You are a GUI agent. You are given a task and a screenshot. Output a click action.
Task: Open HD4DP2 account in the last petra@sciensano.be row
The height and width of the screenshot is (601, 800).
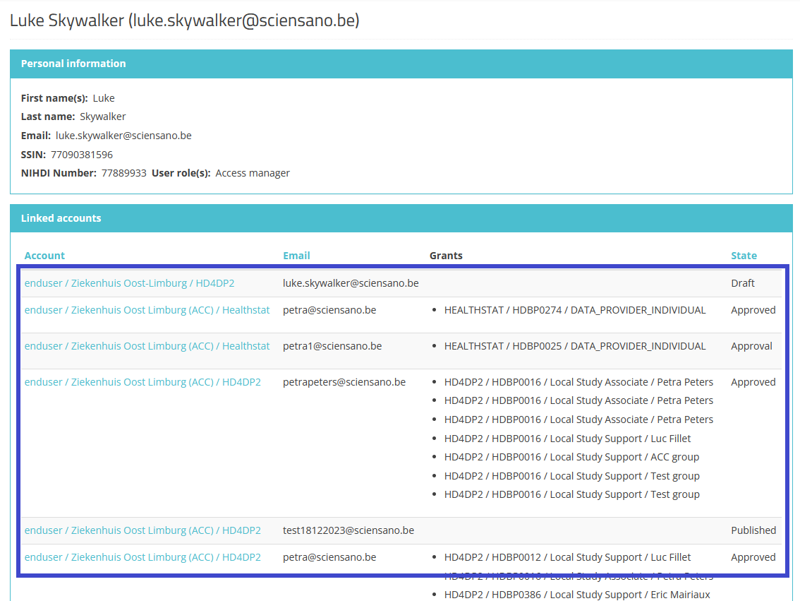[x=143, y=557]
